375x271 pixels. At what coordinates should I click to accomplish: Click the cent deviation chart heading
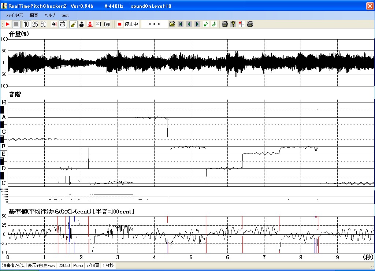(71, 211)
